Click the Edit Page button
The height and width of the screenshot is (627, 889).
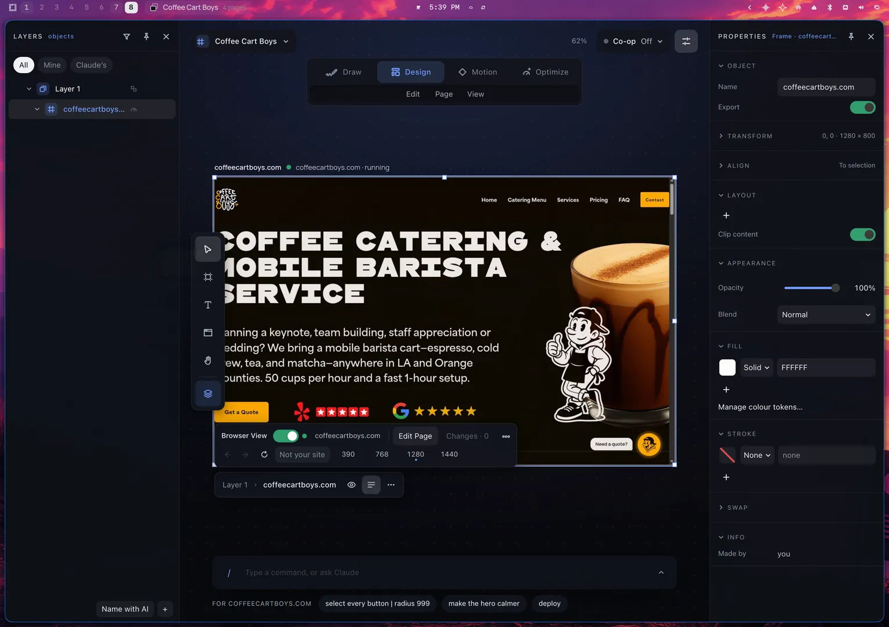[415, 436]
